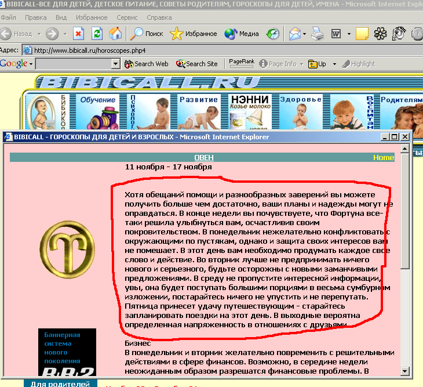Click the popup vertical scrollbar thumb

[x=404, y=211]
